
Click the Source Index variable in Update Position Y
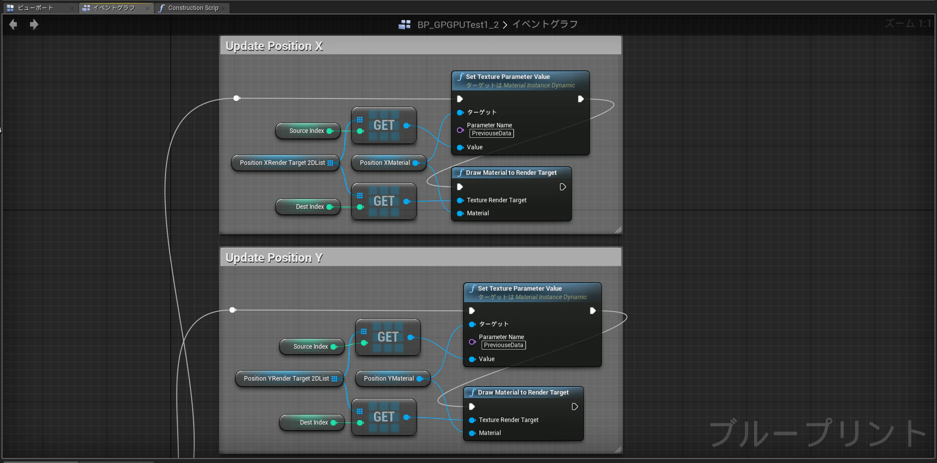point(312,347)
